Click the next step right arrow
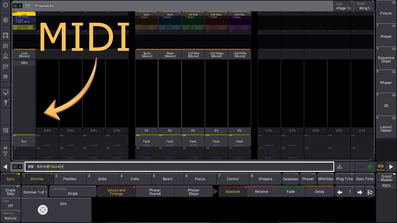Image resolution: width=397 pixels, height=223 pixels. [x=360, y=192]
